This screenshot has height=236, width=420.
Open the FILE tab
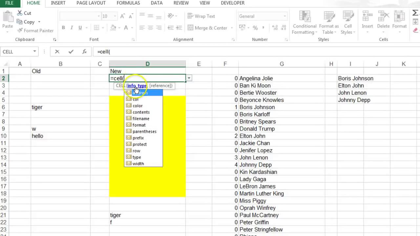10,3
